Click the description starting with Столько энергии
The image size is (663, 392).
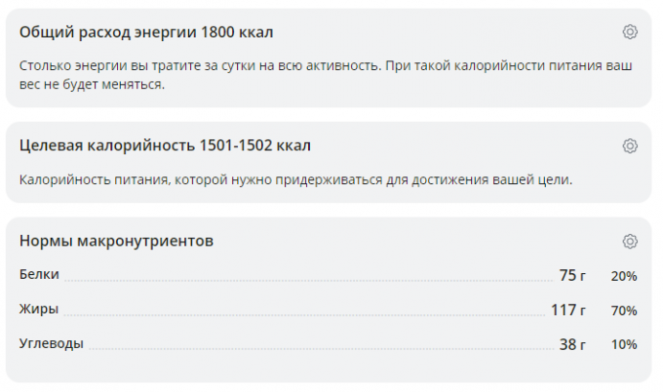click(x=327, y=75)
